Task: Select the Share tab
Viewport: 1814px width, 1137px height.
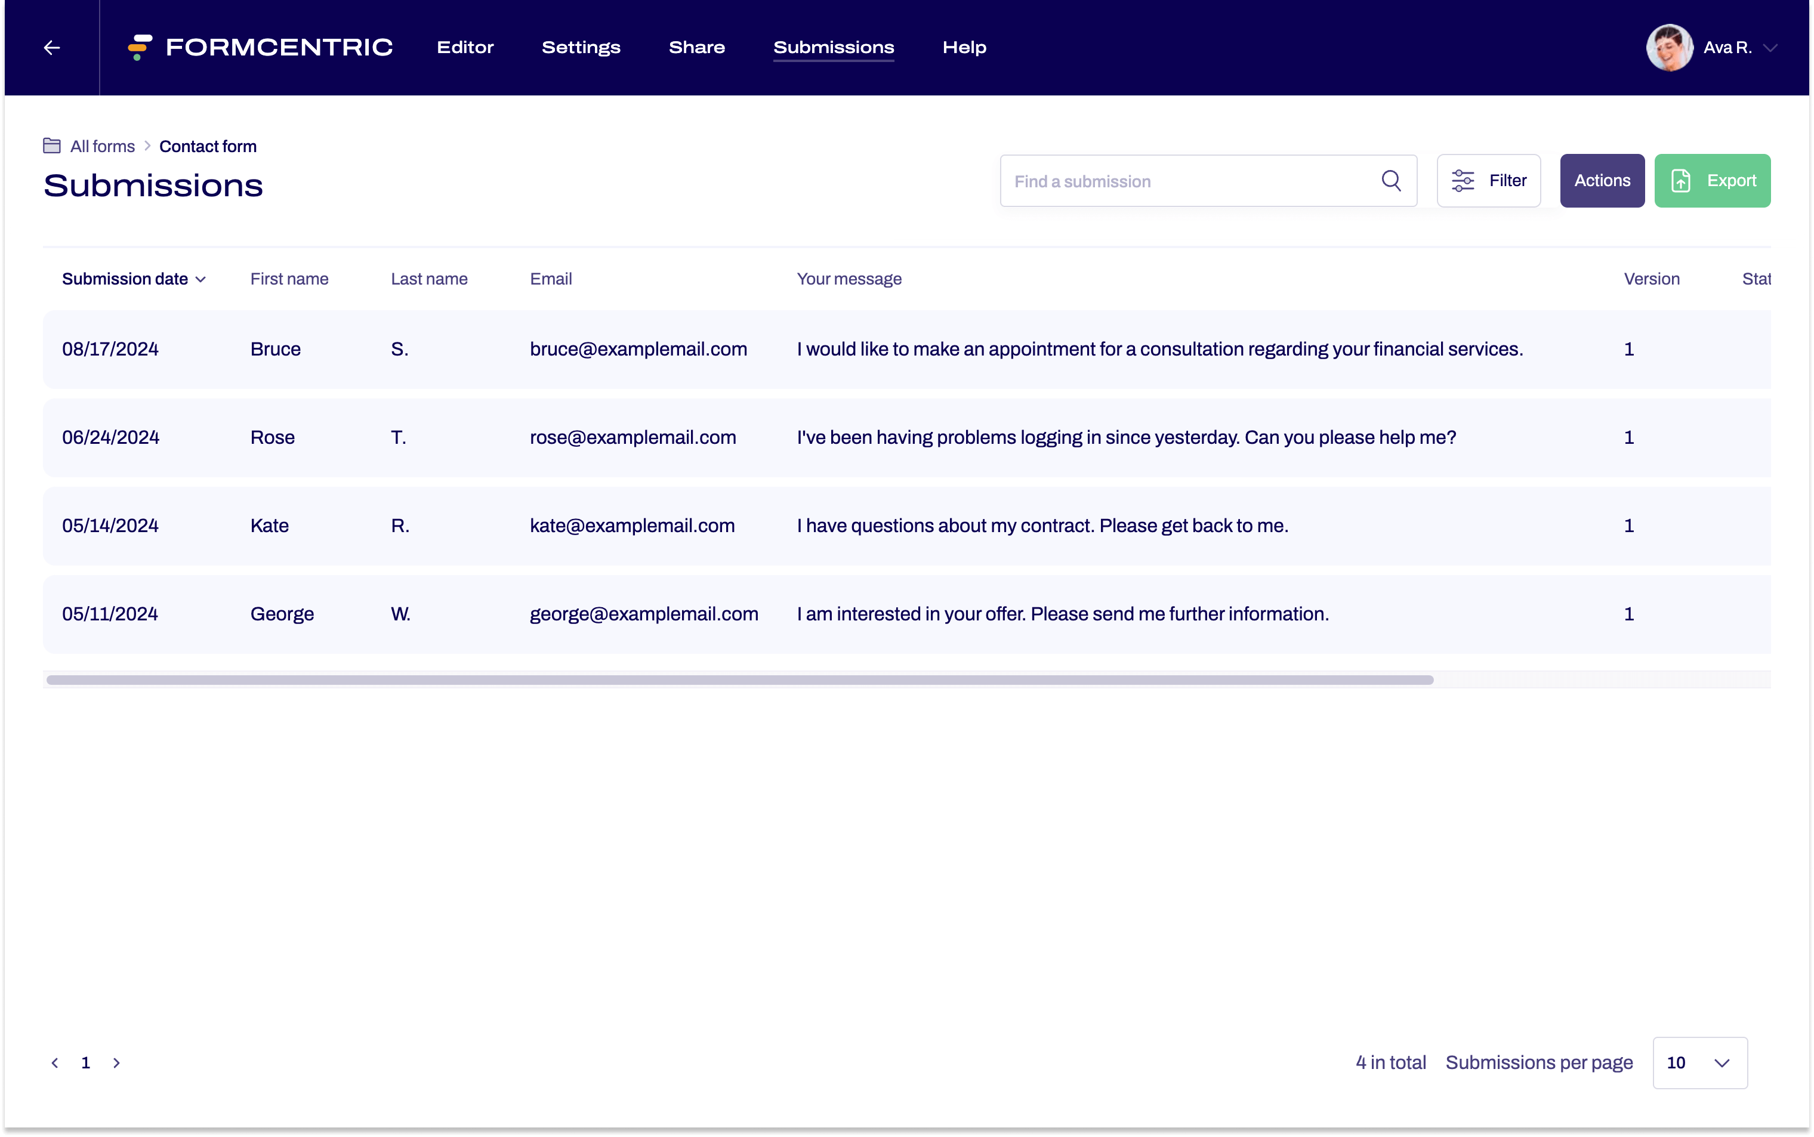Action: (x=696, y=47)
